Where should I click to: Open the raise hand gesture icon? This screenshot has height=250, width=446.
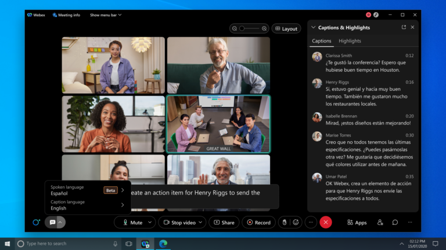pos(283,222)
